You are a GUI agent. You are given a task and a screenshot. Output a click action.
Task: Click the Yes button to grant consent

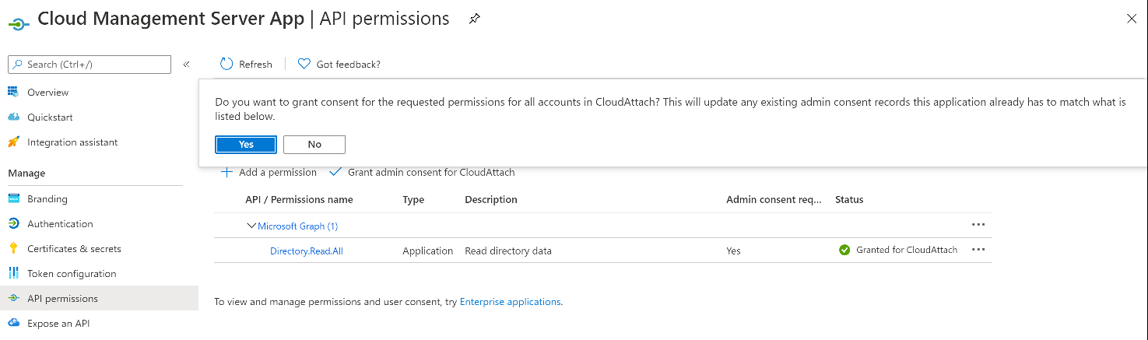246,145
